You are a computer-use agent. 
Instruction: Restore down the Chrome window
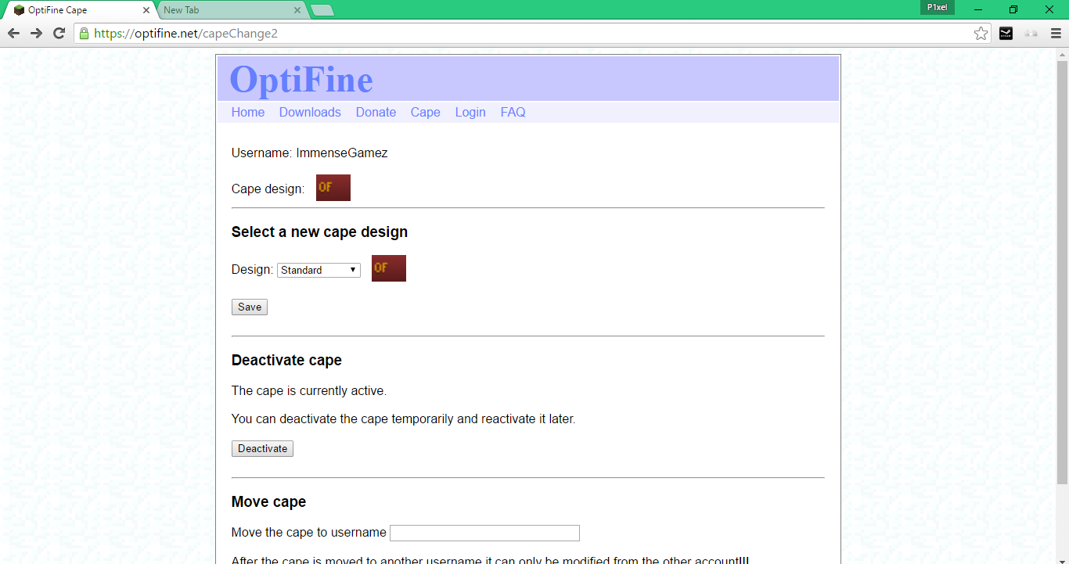1013,9
